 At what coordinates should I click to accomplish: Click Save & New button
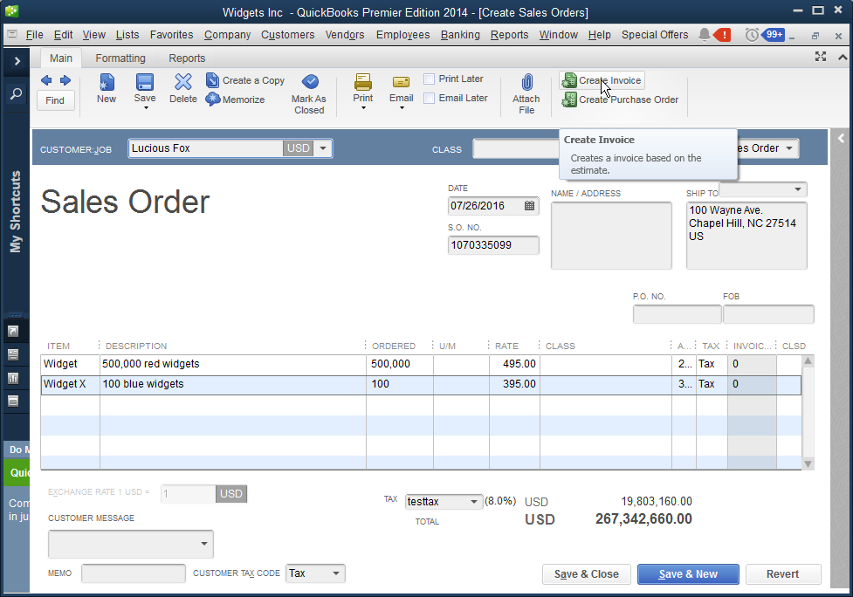[x=688, y=574]
